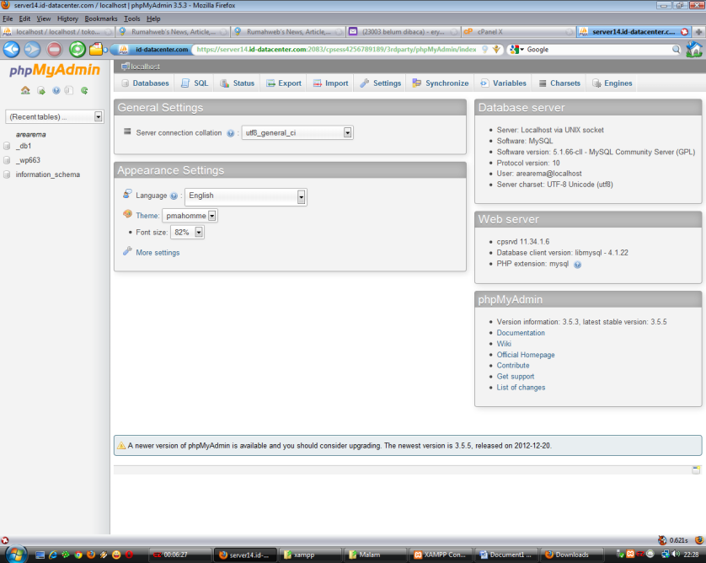This screenshot has height=563, width=706.
Task: Click the log out icon in the phpMyAdmin sidebar
Action: click(x=41, y=90)
